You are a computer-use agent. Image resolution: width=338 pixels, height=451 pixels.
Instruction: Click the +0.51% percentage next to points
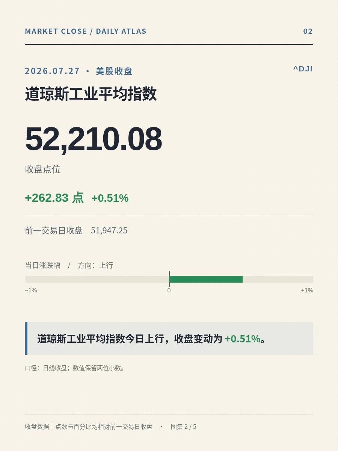click(110, 198)
